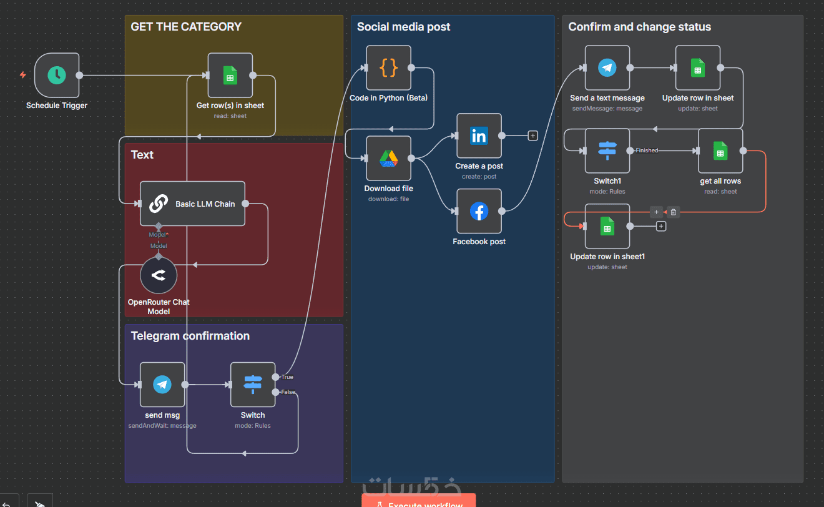Image resolution: width=824 pixels, height=507 pixels.
Task: Click the Model connector under Basic LLM Chain
Action: click(x=159, y=226)
